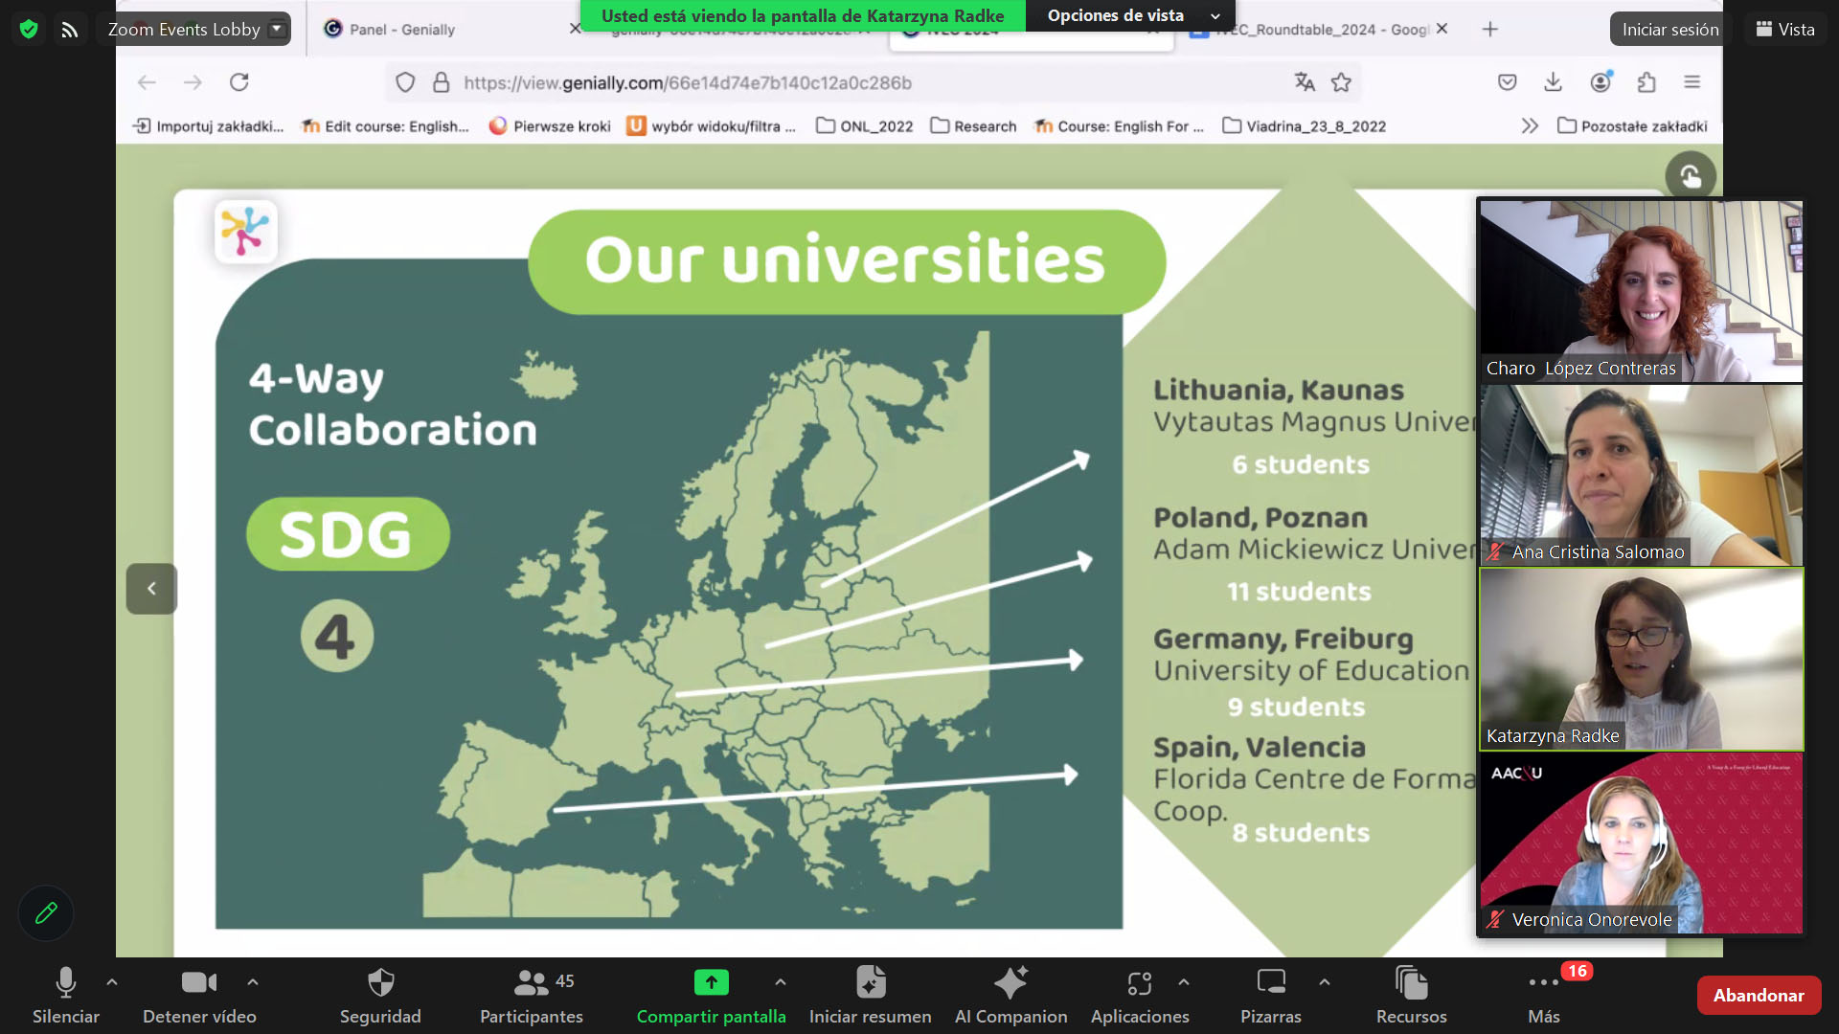This screenshot has width=1839, height=1034.
Task: Open Importuj zakładki bookmark
Action: click(208, 125)
